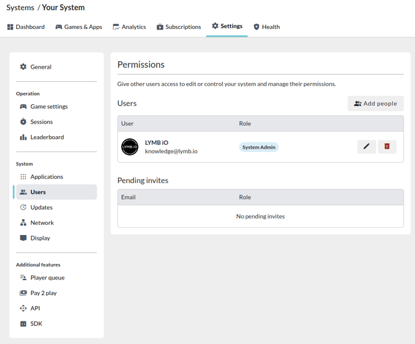
Task: Click the Add people button
Action: point(376,104)
